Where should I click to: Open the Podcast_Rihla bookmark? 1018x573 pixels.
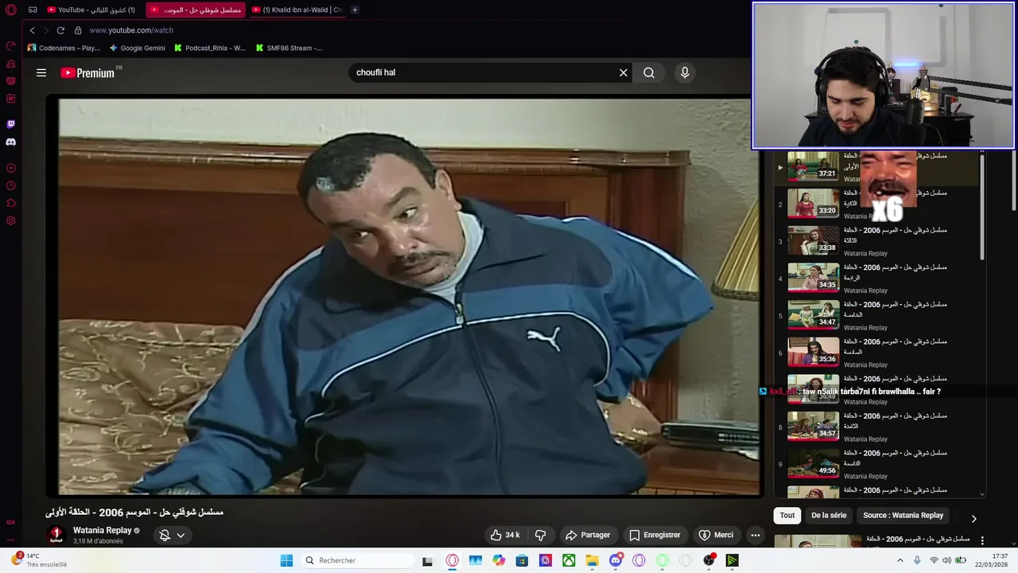pos(210,48)
